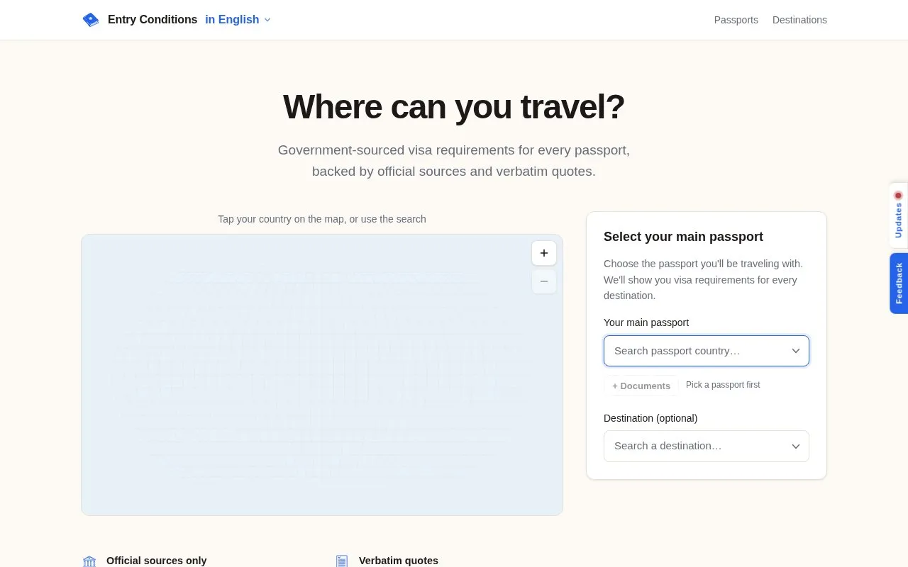
Task: Click the 'Official sources only' heading
Action: 157,561
